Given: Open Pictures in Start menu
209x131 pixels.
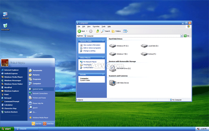Looking at the screenshot, I should 34,75.
